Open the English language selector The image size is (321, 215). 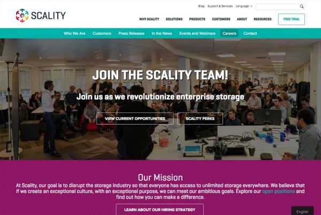(302, 211)
